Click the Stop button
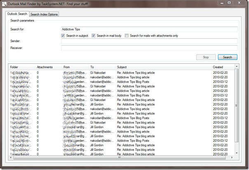Viewport: 249px width, 170px height. tap(206, 57)
